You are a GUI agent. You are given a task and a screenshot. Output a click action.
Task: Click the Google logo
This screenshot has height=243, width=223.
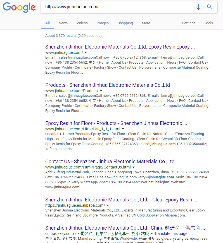tap(19, 7)
